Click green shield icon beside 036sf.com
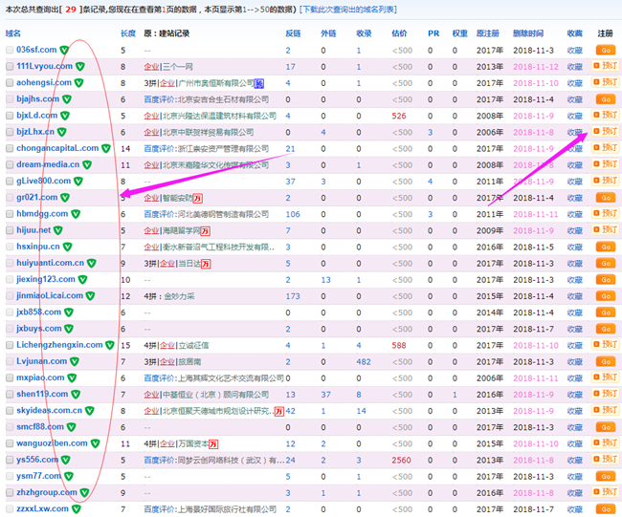The height and width of the screenshot is (517, 622). point(64,50)
